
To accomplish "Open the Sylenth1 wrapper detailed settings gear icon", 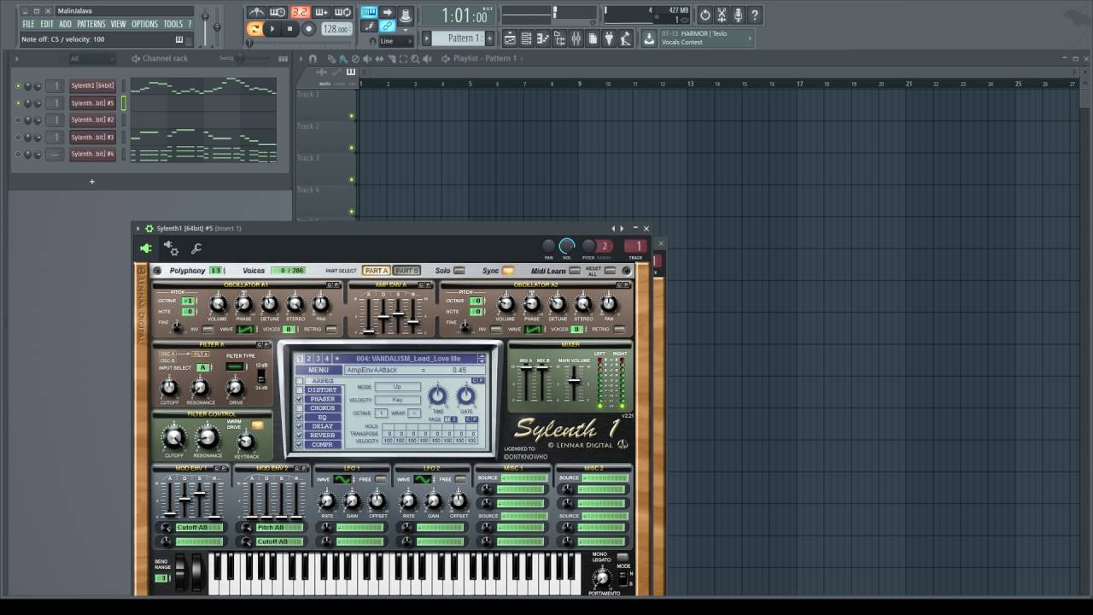I will 171,249.
